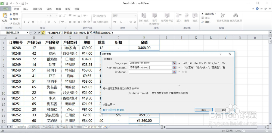Toggle Italic formatting button
This screenshot has width=272, height=133.
tap(29, 22)
